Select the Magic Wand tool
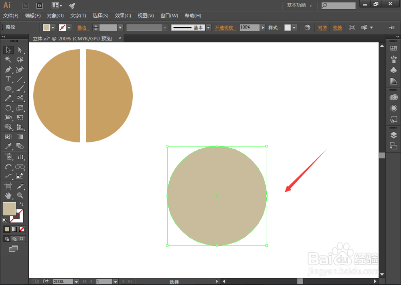Viewport: 401px width, 285px height. 8,60
